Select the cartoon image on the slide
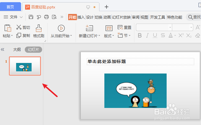This screenshot has width=201, height=125. (135, 91)
